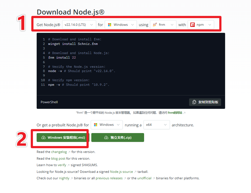Click the external link arrow after unofficial
Image resolution: width=251 pixels, height=193 pixels.
154,178
